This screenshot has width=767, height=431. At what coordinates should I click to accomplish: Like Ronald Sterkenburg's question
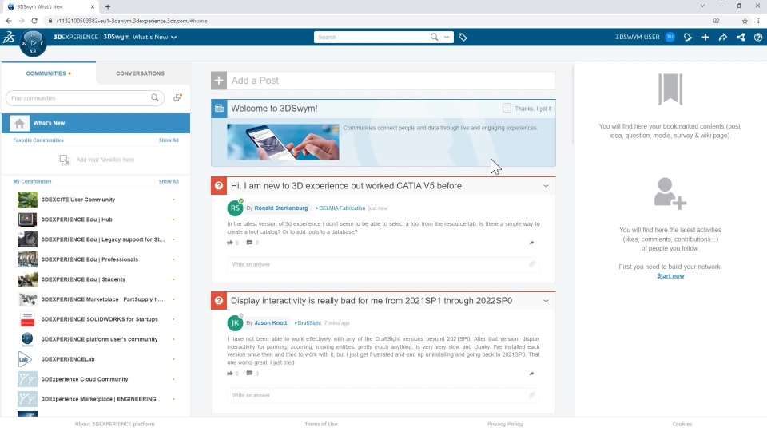230,243
